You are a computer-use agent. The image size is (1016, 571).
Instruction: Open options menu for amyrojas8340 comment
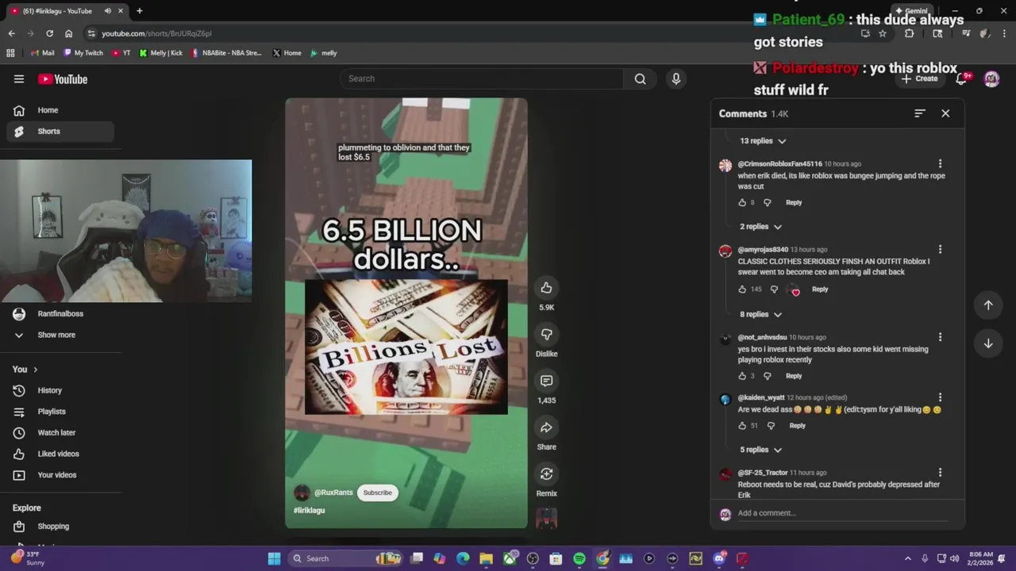click(x=940, y=250)
